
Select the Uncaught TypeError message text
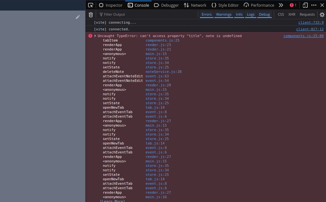point(169,36)
